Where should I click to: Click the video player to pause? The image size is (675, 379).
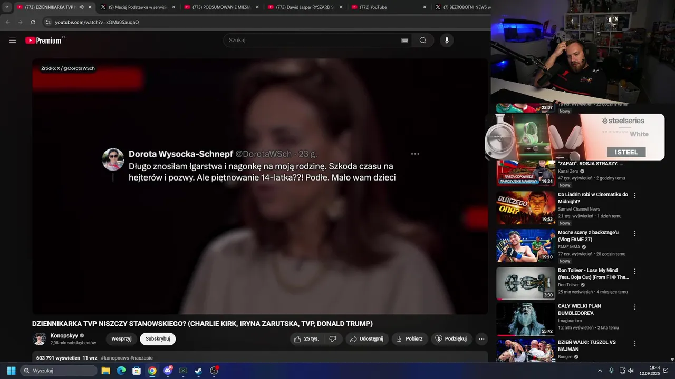(x=260, y=186)
